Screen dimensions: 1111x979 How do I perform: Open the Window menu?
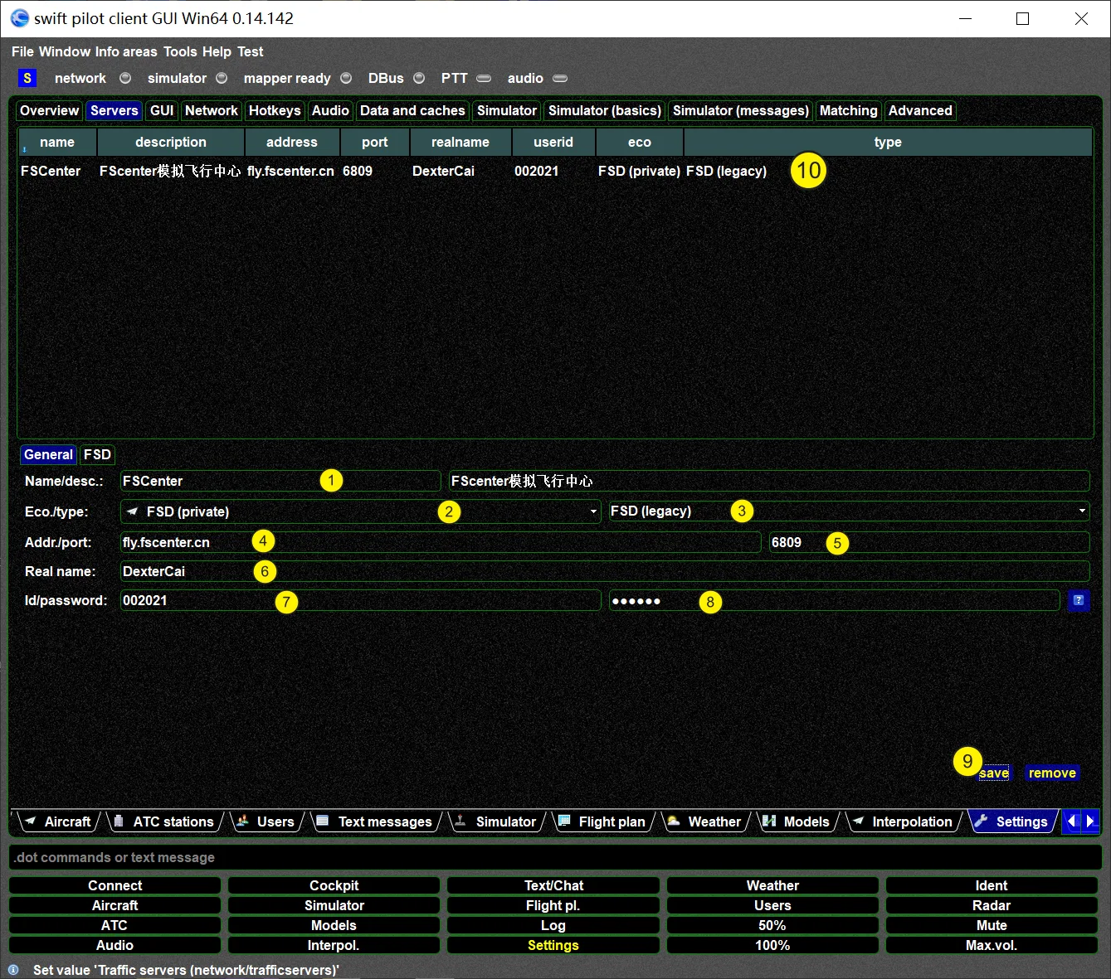pyautogui.click(x=65, y=51)
